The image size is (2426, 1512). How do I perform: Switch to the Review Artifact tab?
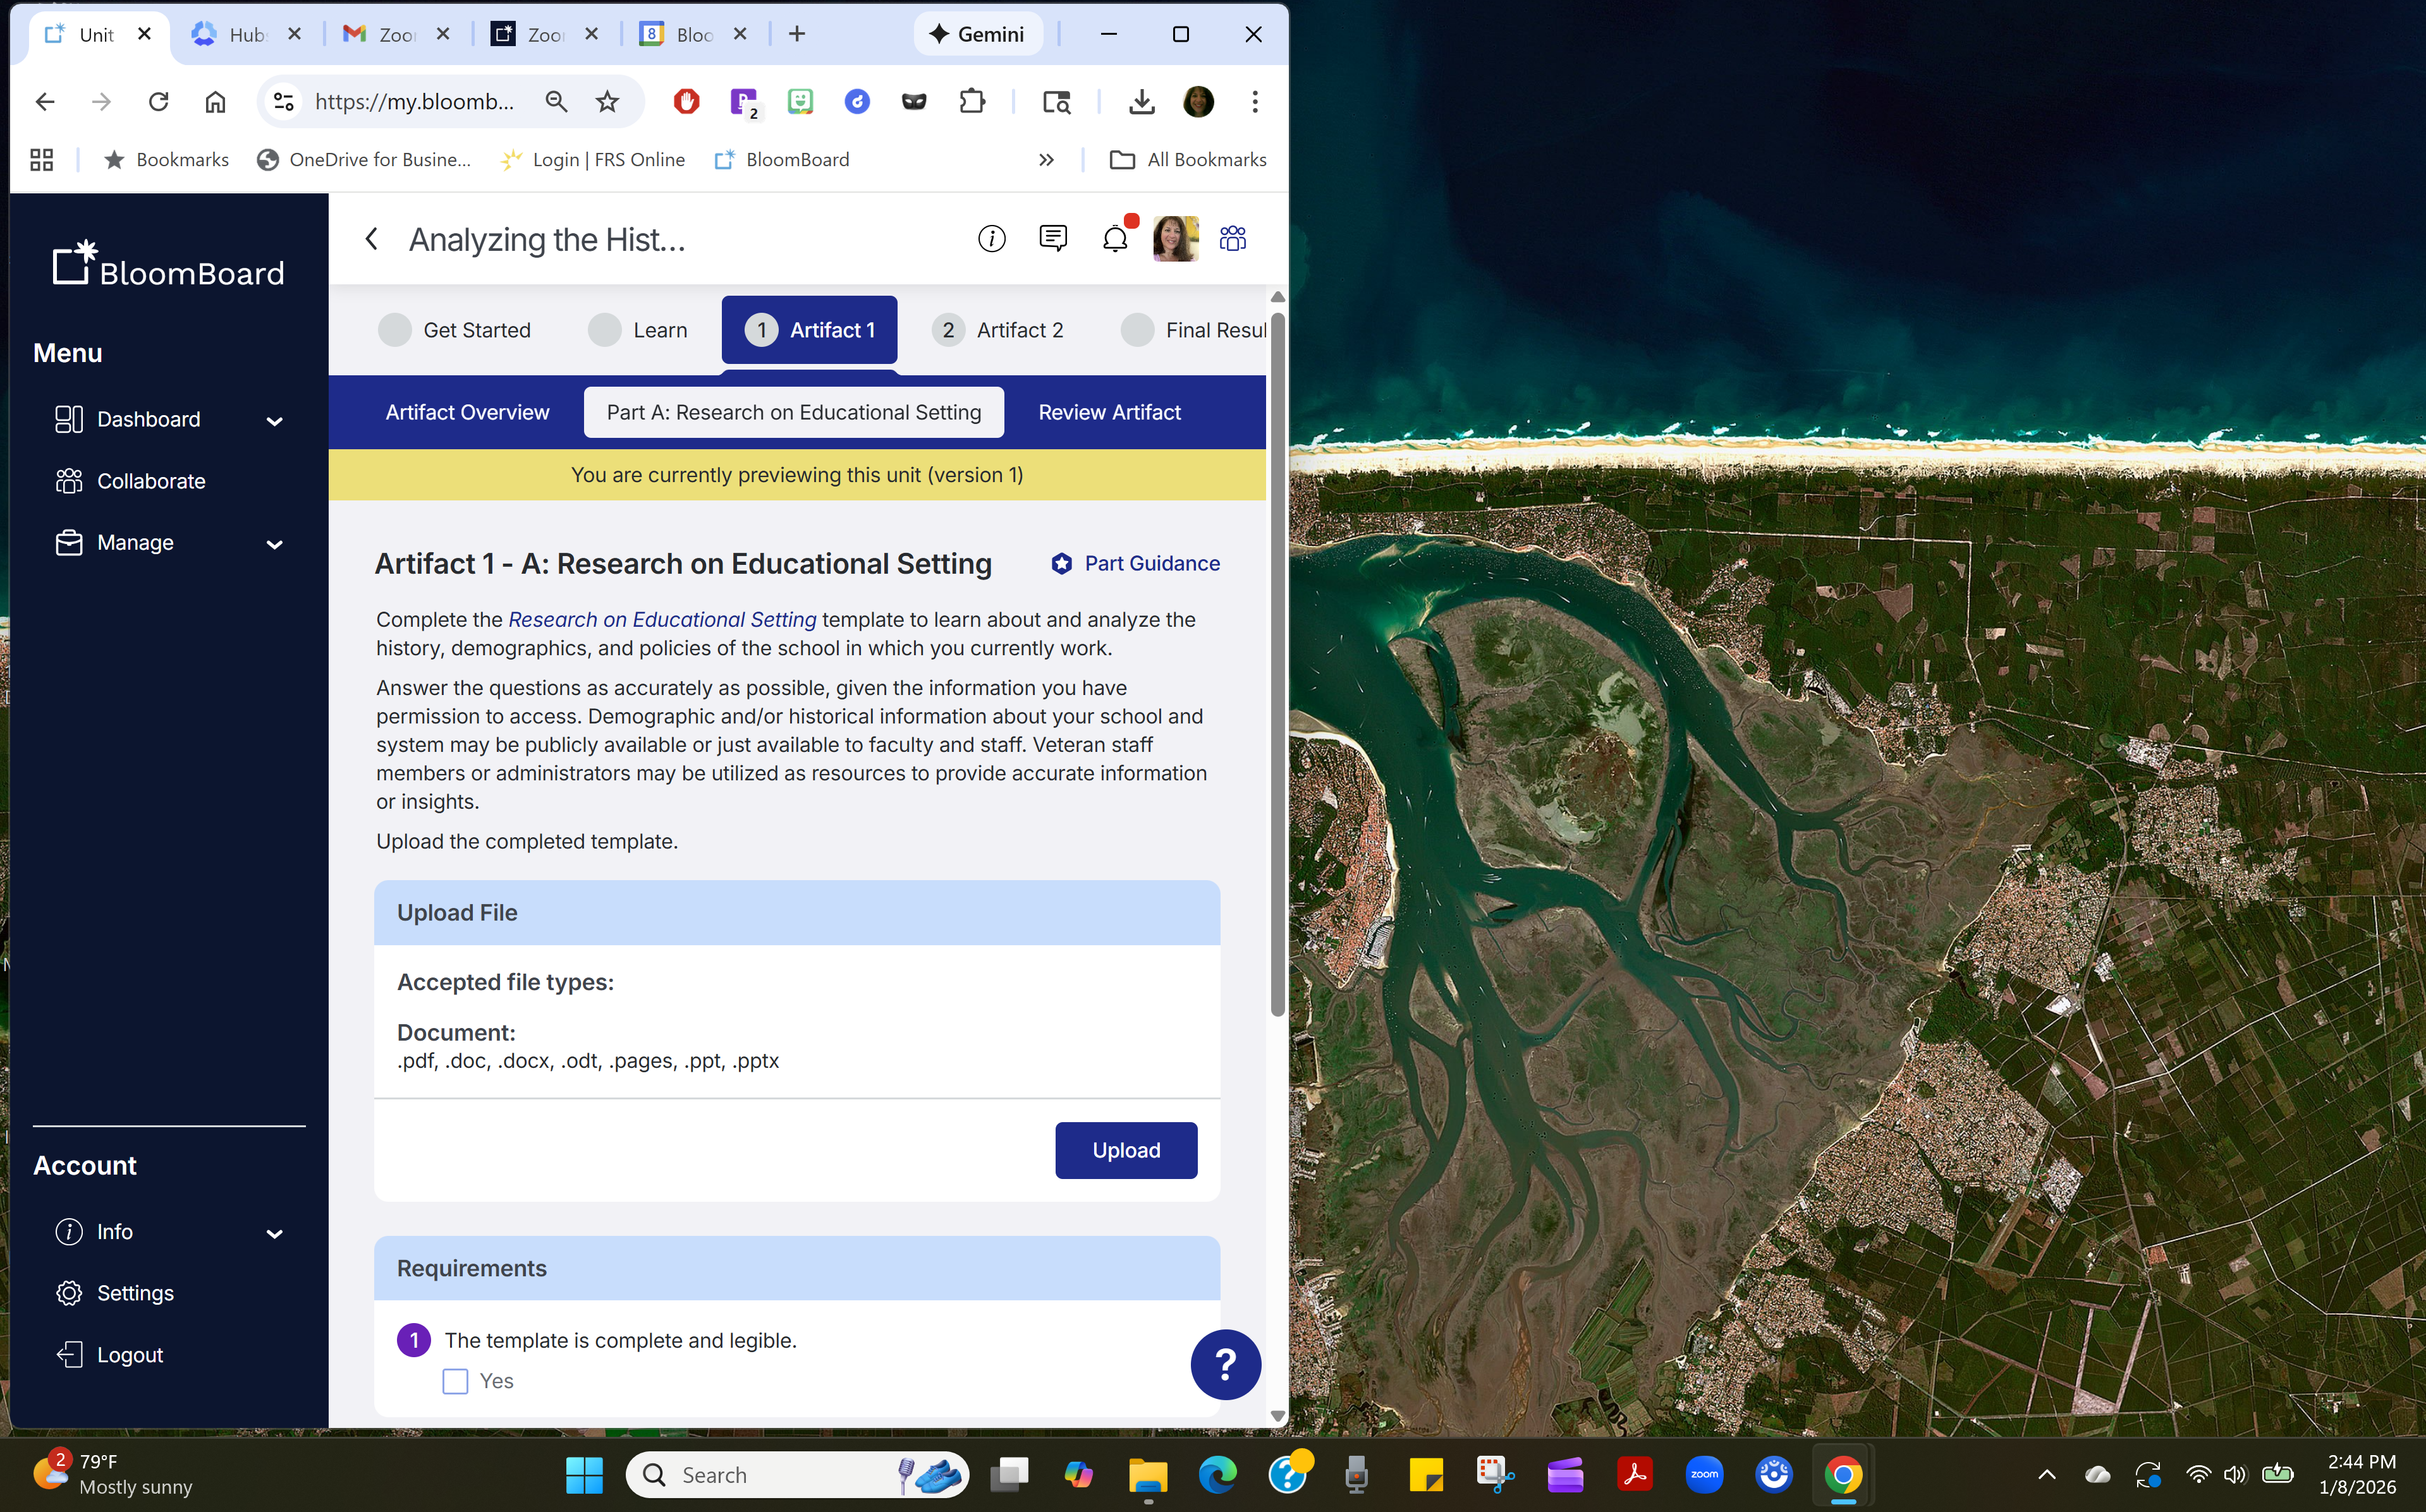point(1109,412)
